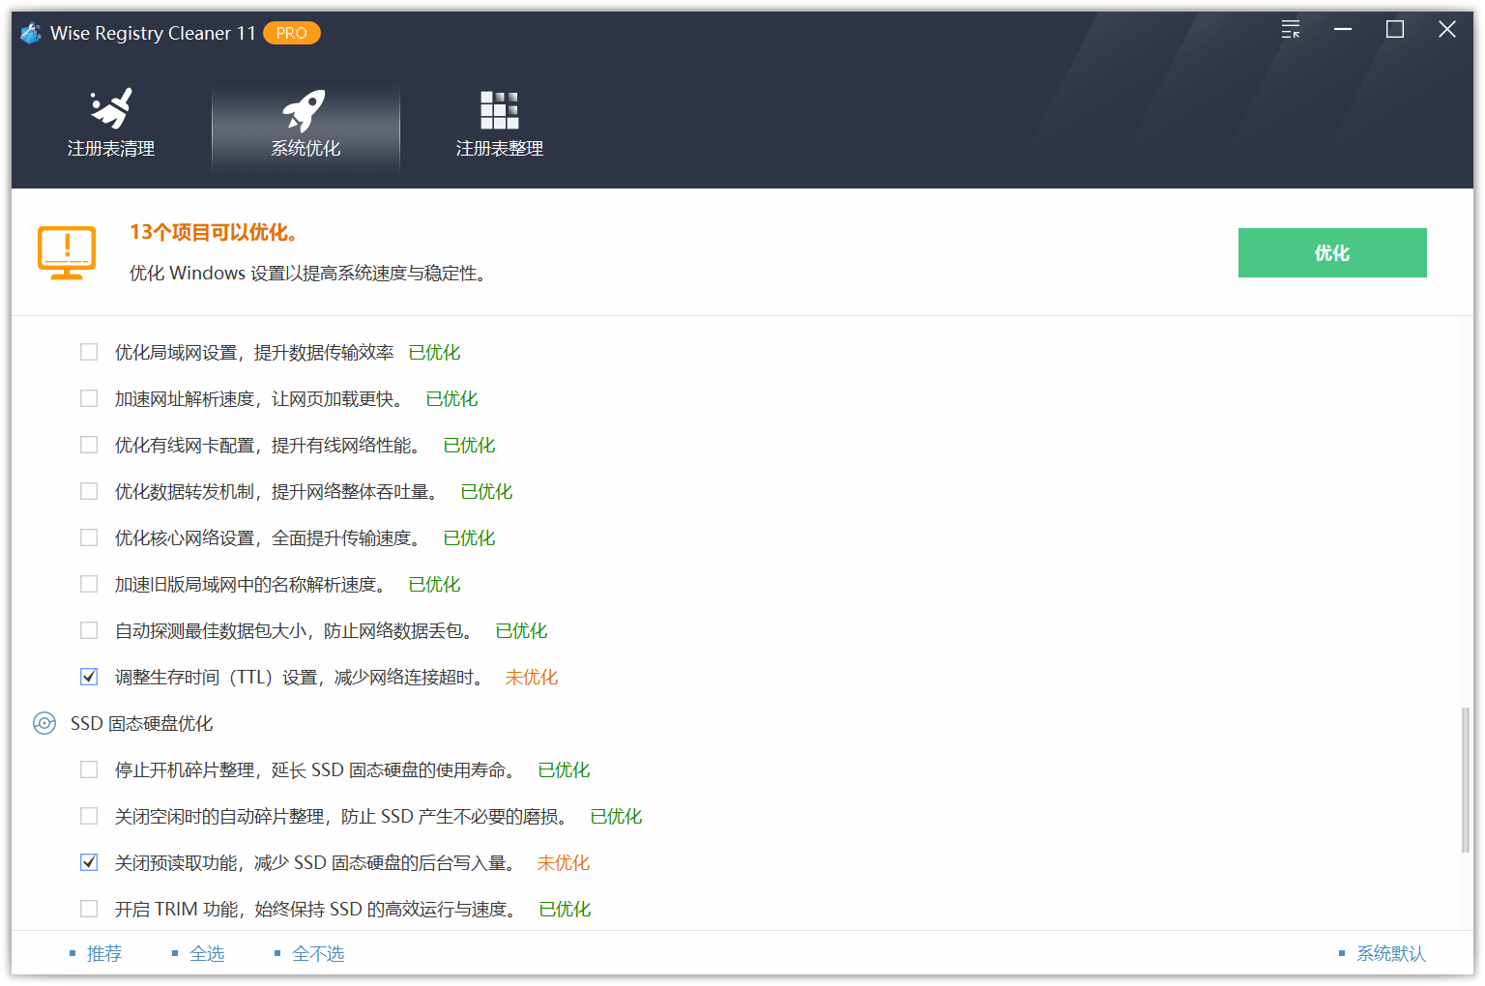Image resolution: width=1485 pixels, height=986 pixels.
Task: Click the 全不选 link
Action: [x=318, y=953]
